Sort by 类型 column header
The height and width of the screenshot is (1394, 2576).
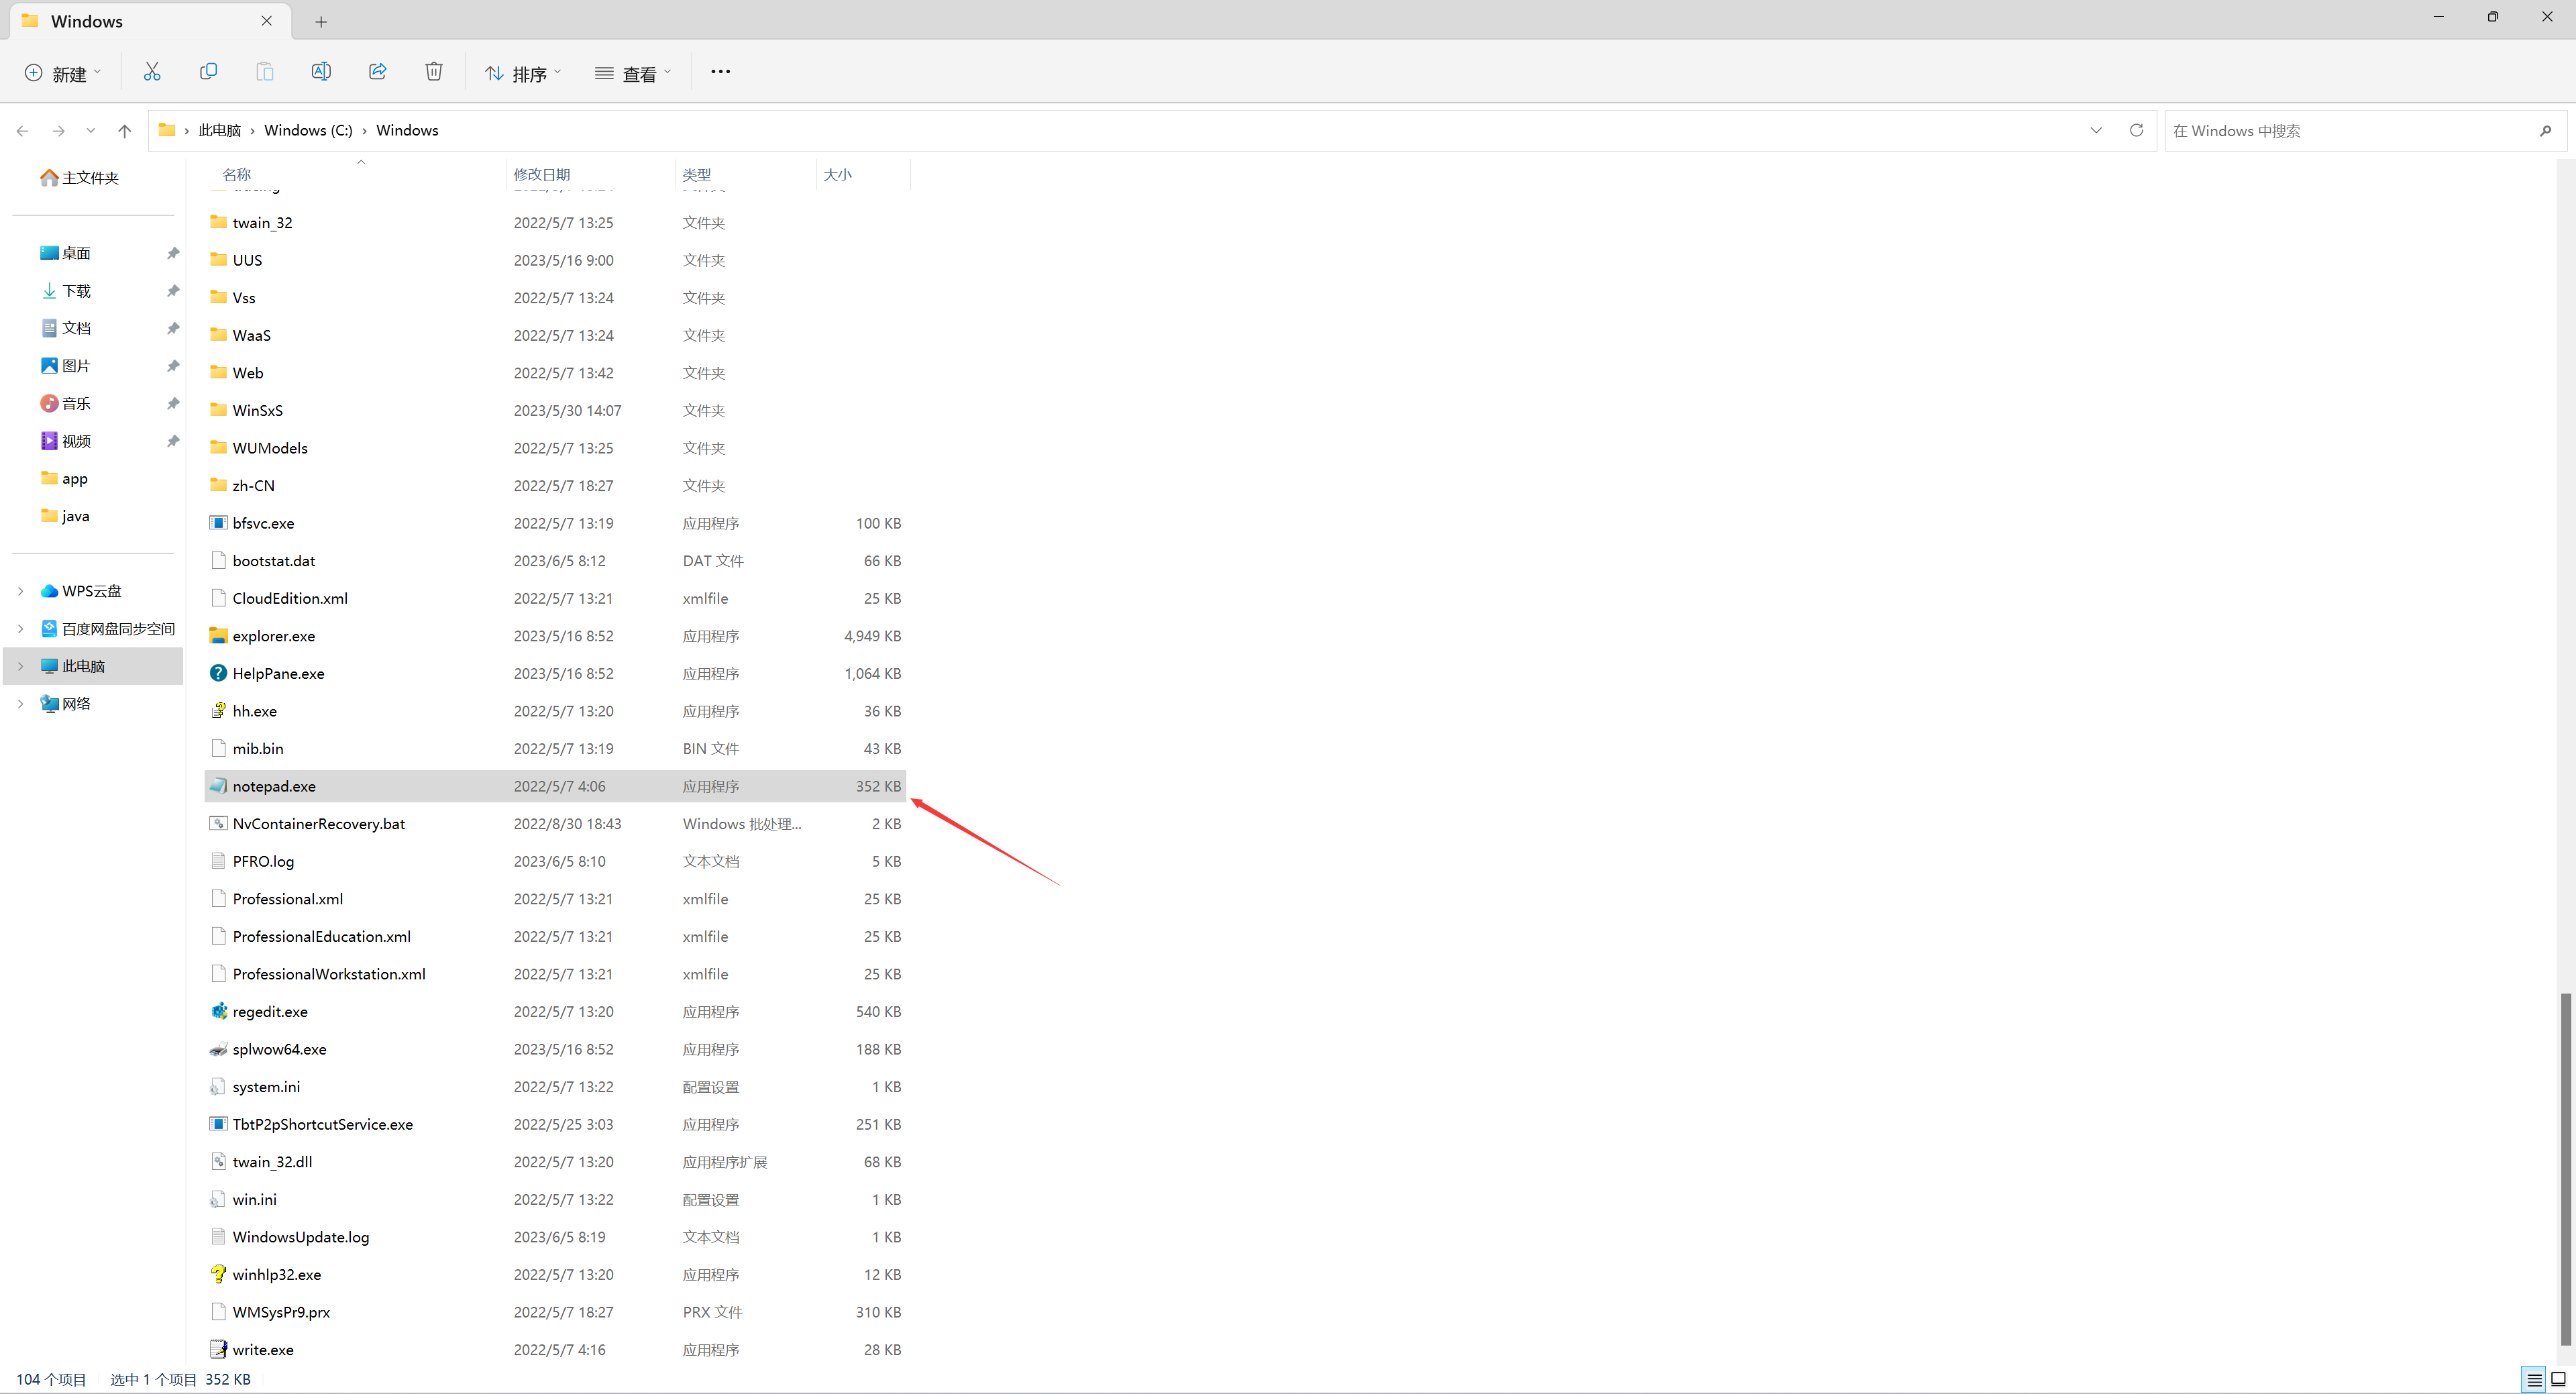[696, 174]
